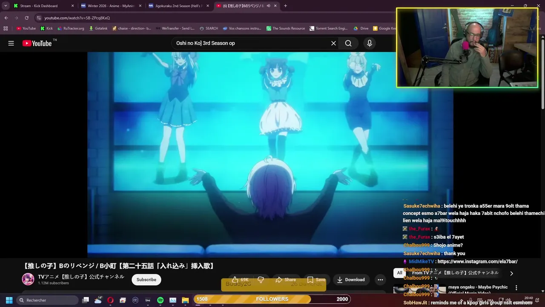This screenshot has width=545, height=307.
Task: Open the YouTube guide hamburger menu
Action: [11, 43]
